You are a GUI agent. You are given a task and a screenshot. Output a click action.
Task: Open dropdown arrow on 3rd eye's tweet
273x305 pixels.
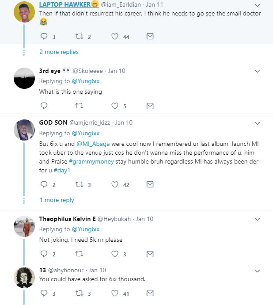click(258, 71)
